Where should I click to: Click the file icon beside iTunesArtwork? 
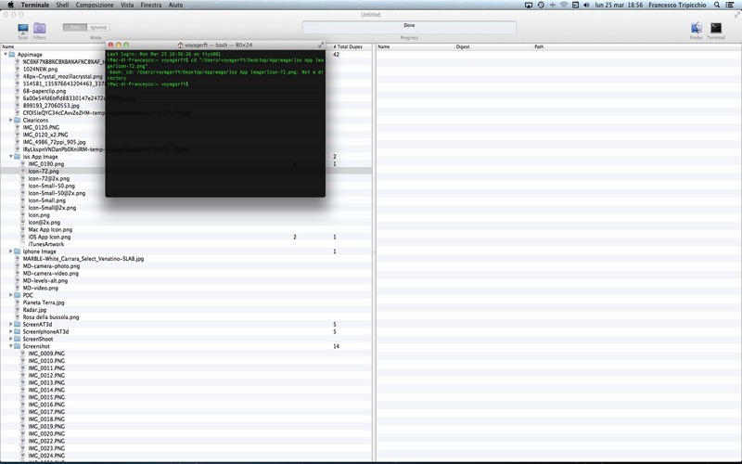coord(22,244)
